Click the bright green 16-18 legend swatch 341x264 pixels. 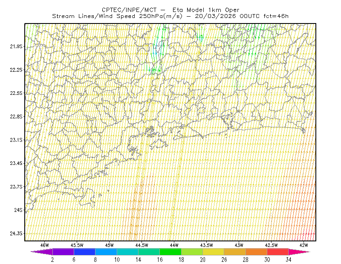coord(170,252)
